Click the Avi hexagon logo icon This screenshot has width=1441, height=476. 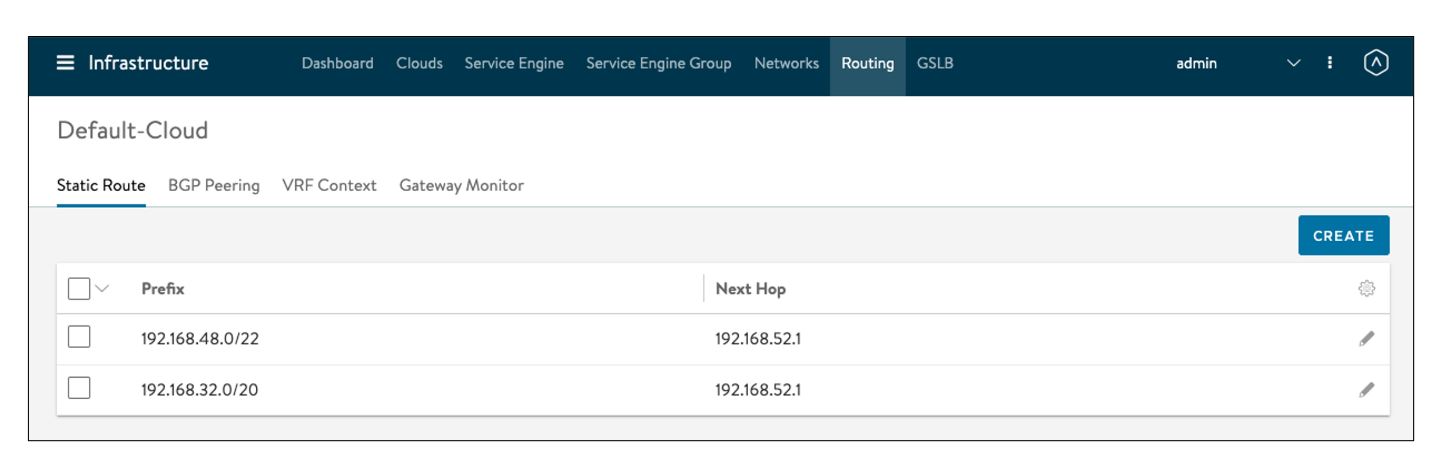point(1375,63)
